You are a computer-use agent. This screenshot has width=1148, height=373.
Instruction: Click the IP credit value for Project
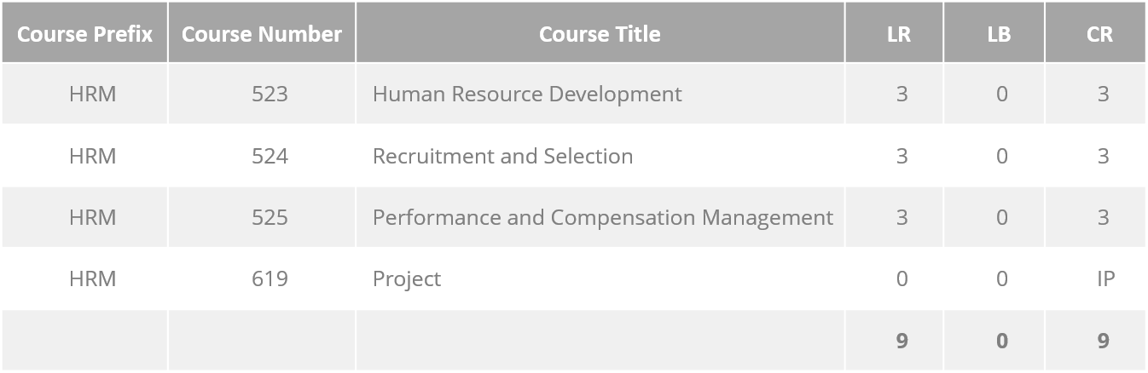point(1105,279)
